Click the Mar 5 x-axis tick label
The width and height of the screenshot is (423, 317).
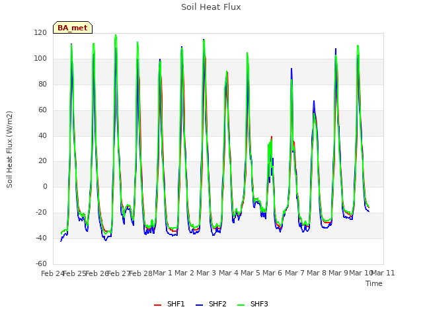250,273
